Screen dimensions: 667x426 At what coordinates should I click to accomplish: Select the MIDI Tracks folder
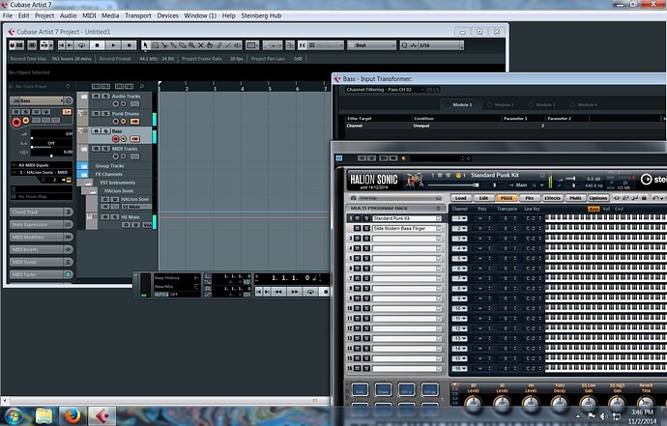124,149
